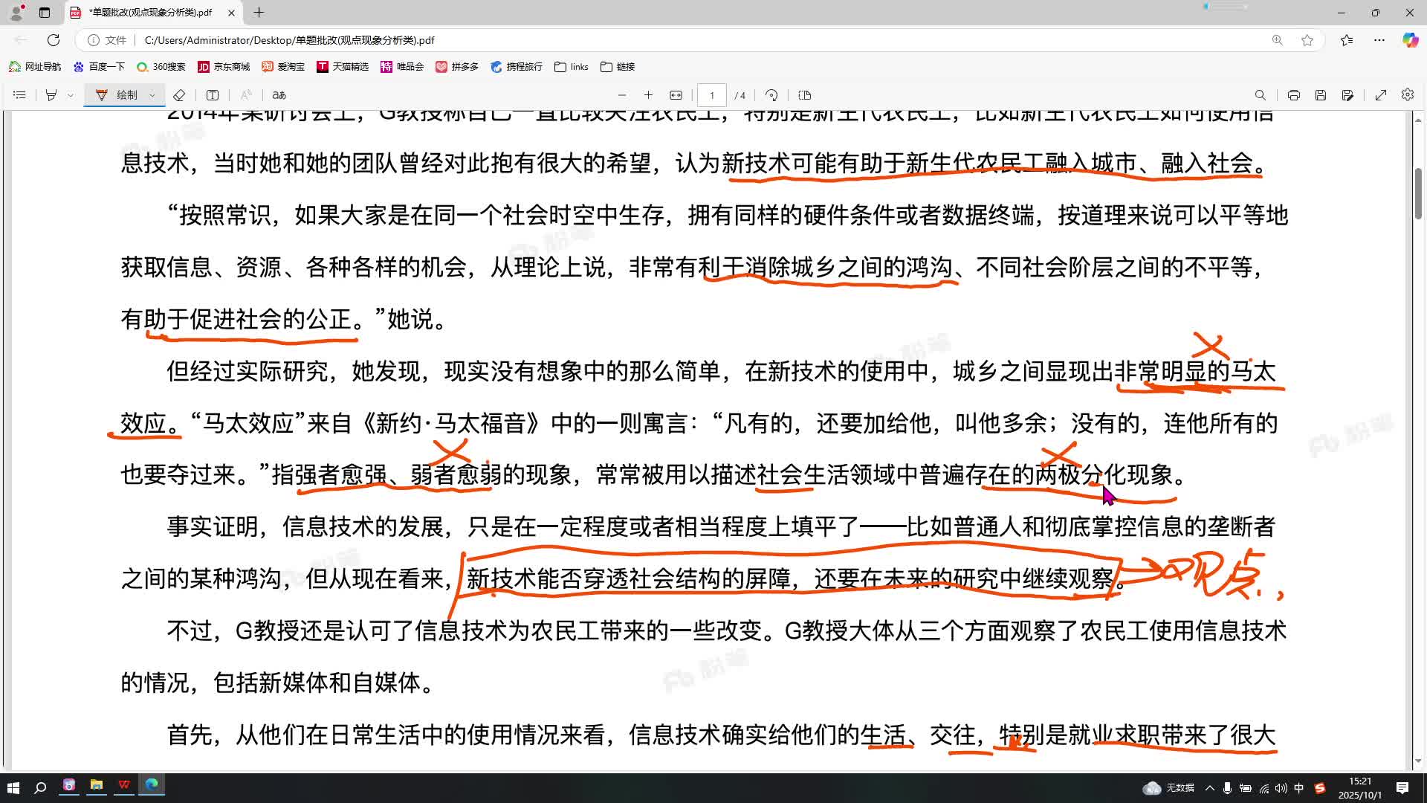
Task: Toggle page view layout mode
Action: [x=803, y=95]
